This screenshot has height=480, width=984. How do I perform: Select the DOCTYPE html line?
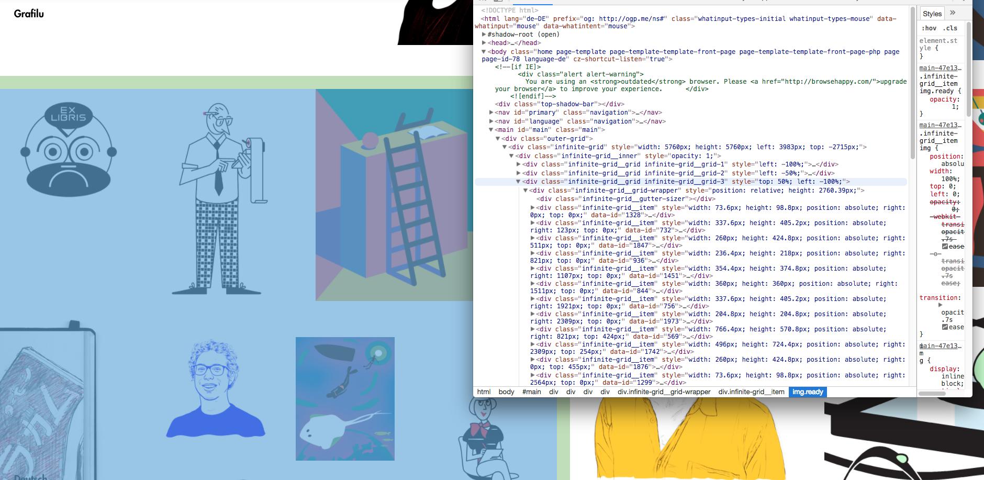(x=510, y=10)
